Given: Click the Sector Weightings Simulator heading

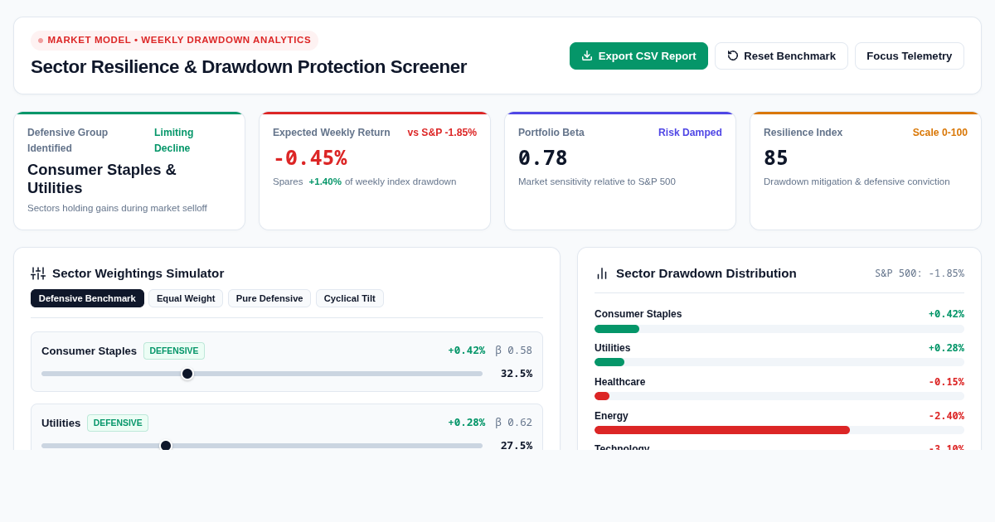Looking at the screenshot, I should [138, 273].
